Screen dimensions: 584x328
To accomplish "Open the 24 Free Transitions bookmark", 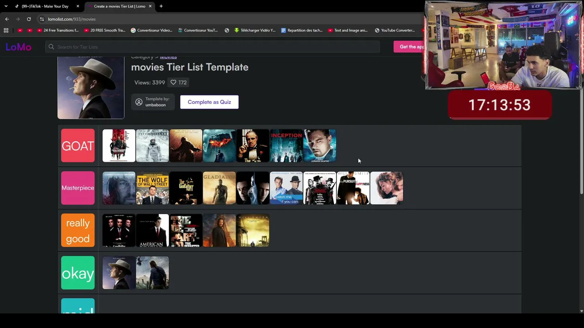I will 58,31.
